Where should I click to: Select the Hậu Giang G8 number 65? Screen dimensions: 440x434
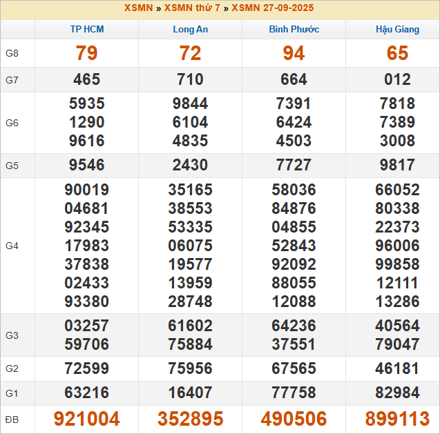397,53
